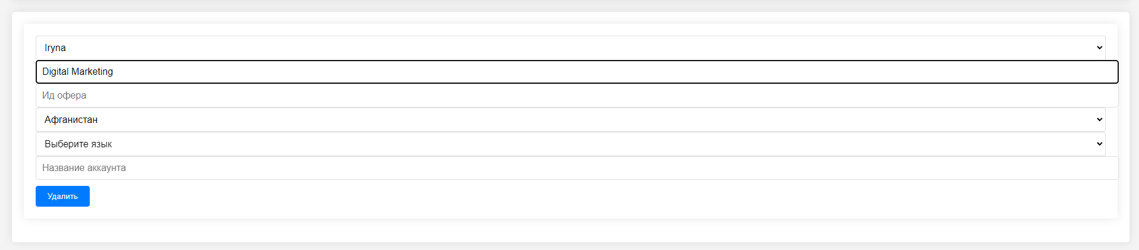Click the Iryna label in first select
1139x250 pixels.
click(x=55, y=48)
